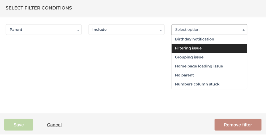Click blank dialog area below Parent dropdown
Screen dimensions: 266x135
44,71
